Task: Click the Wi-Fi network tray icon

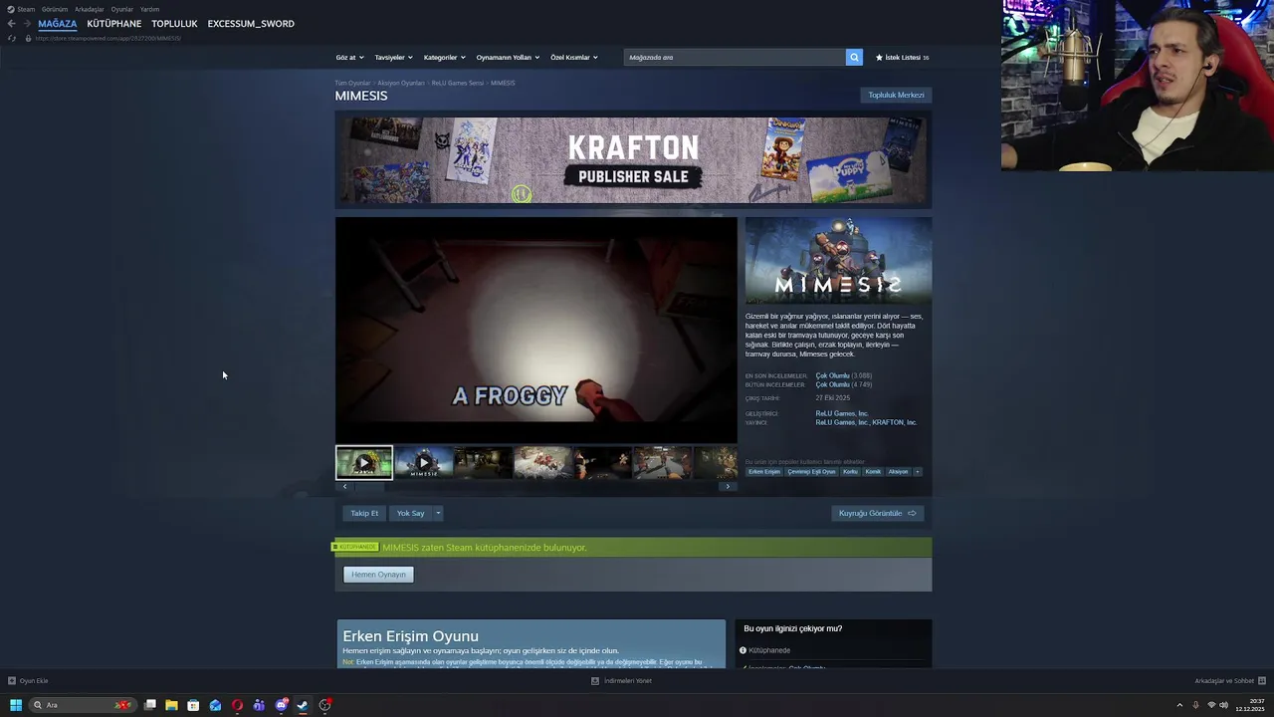Action: (x=1211, y=705)
